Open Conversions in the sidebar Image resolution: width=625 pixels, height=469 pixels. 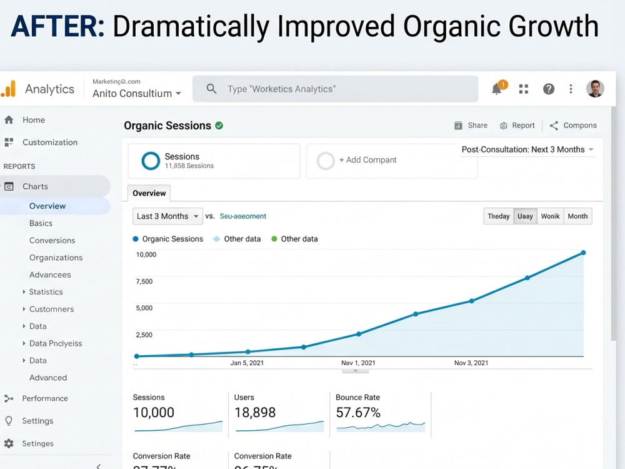(52, 241)
